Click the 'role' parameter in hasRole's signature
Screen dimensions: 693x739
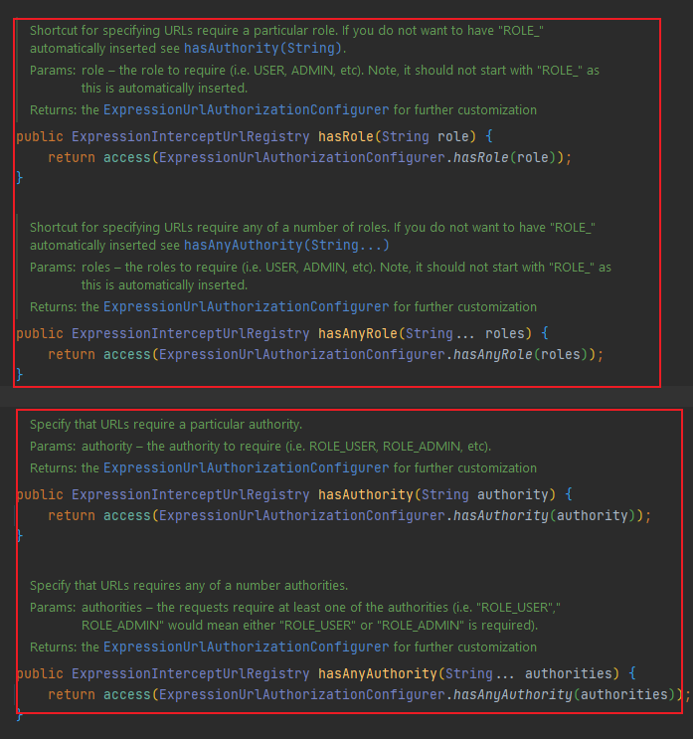click(x=453, y=136)
